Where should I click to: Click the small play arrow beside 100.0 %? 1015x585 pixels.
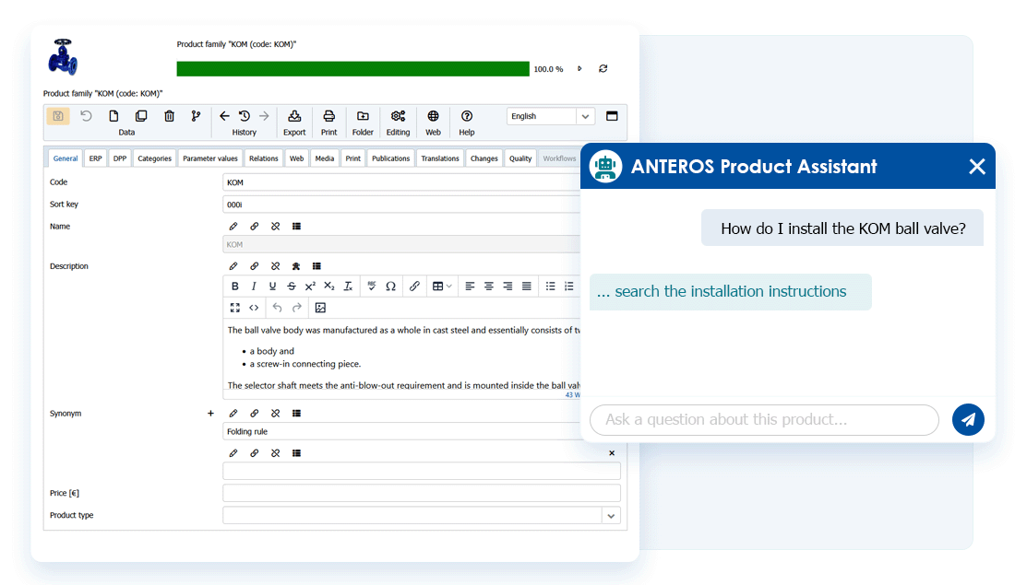pyautogui.click(x=579, y=68)
